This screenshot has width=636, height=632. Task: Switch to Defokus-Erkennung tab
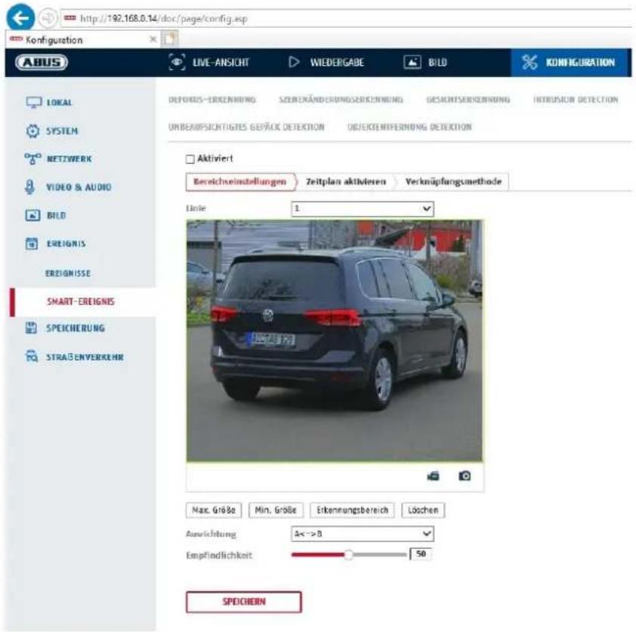212,100
